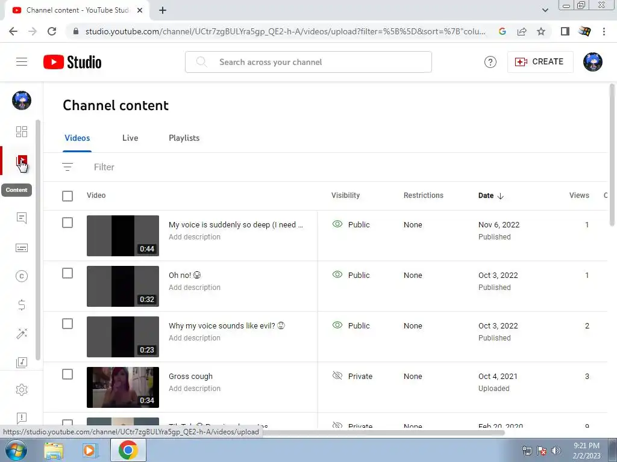Screen dimensions: 617x462
Task: Open the Help question mark icon
Action: [490, 62]
